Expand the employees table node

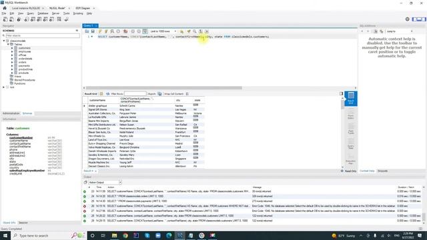(x=12, y=51)
